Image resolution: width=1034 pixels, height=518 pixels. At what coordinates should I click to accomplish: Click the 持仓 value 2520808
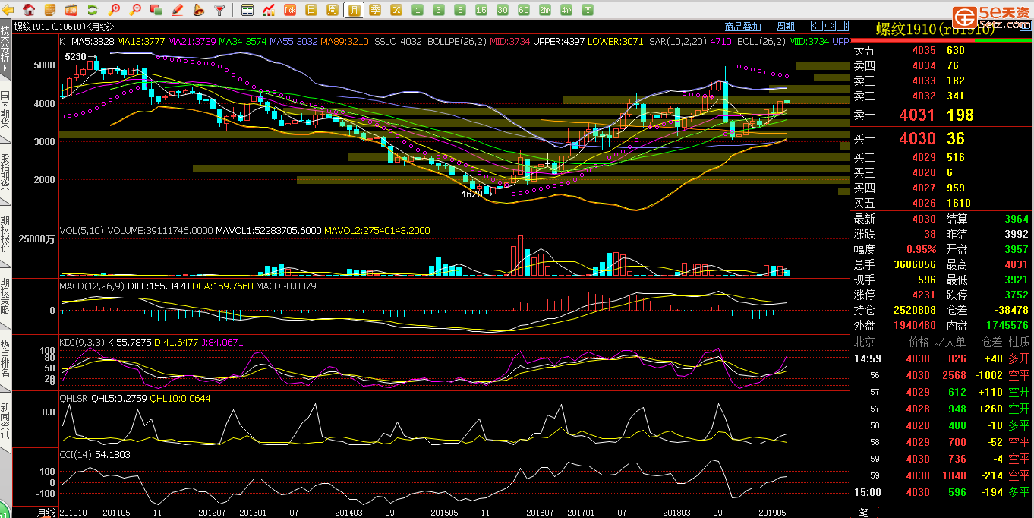click(913, 310)
